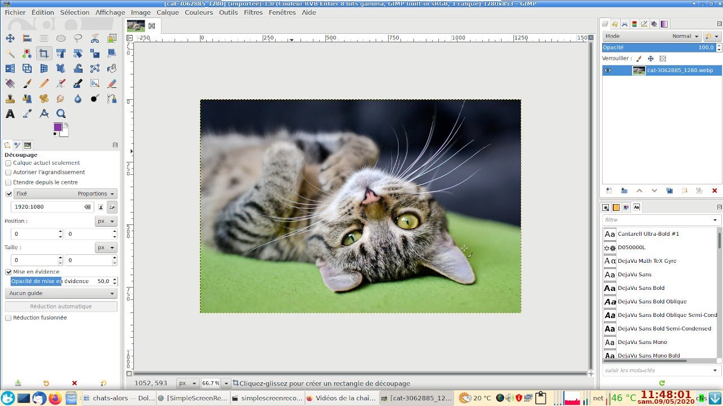
Task: Click the Opacité de mise en évidence slider
Action: coord(60,281)
